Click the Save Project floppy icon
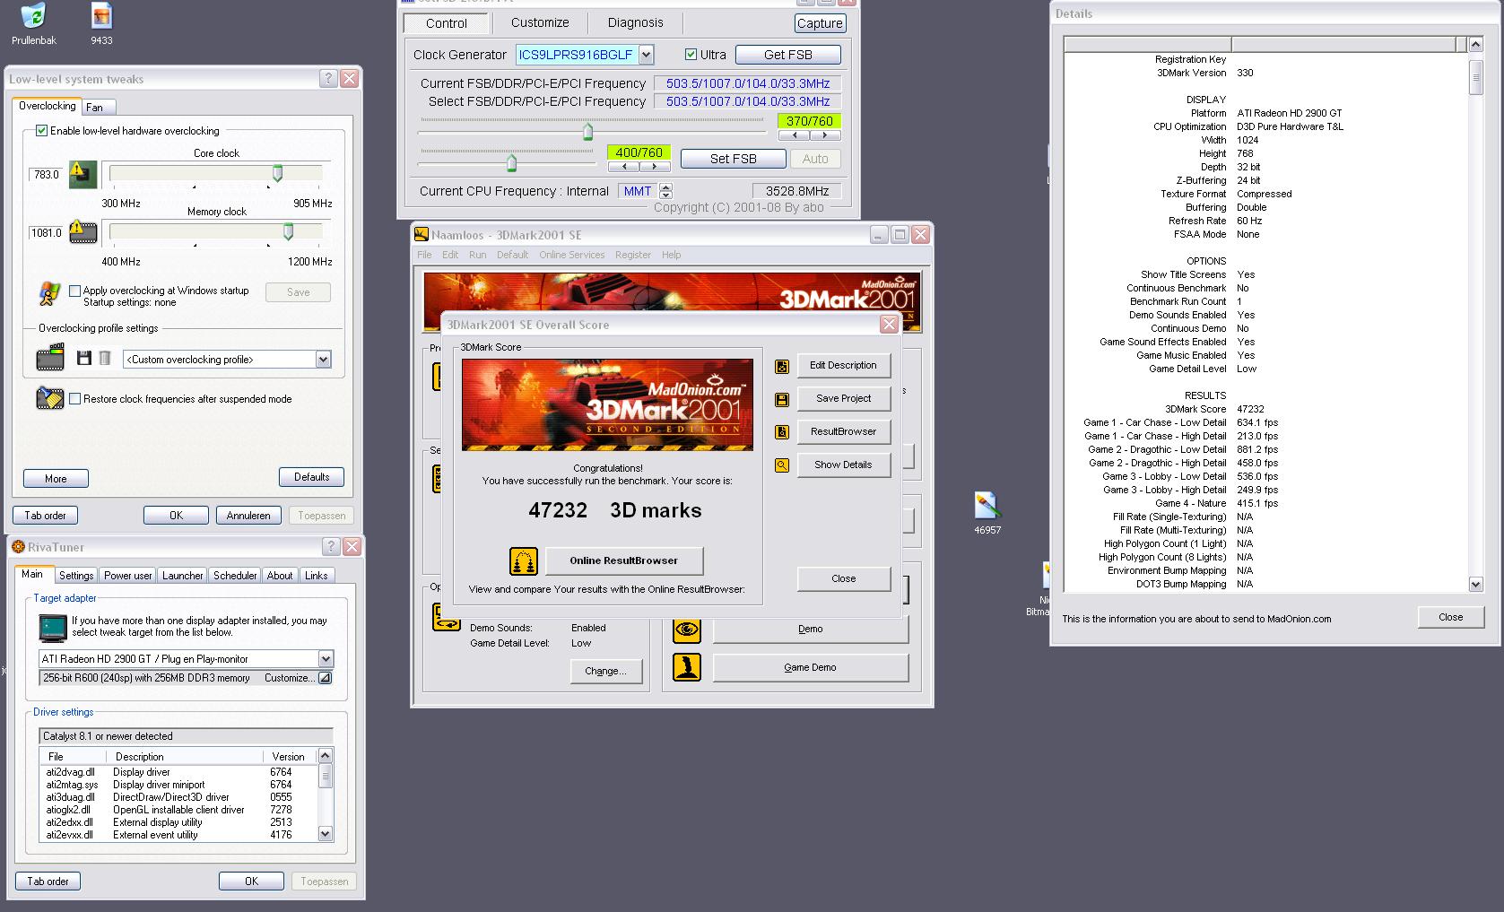 point(782,399)
